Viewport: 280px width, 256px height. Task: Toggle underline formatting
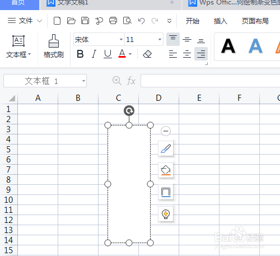click(108, 54)
